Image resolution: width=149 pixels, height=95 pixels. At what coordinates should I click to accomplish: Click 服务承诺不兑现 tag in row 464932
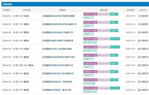pos(90,51)
